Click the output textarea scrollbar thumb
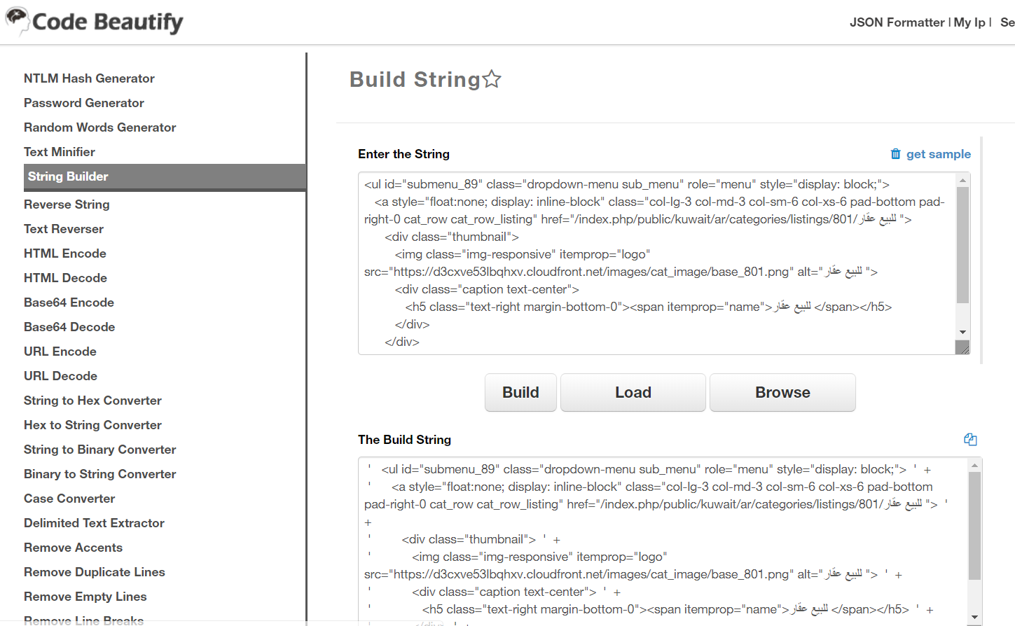The width and height of the screenshot is (1015, 626). click(974, 526)
